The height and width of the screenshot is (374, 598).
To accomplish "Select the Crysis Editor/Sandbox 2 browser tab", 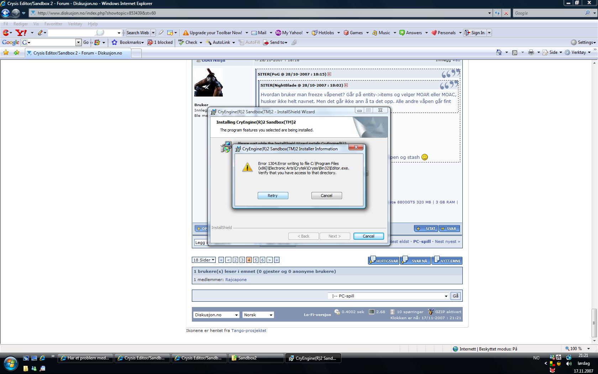I will pyautogui.click(x=78, y=53).
